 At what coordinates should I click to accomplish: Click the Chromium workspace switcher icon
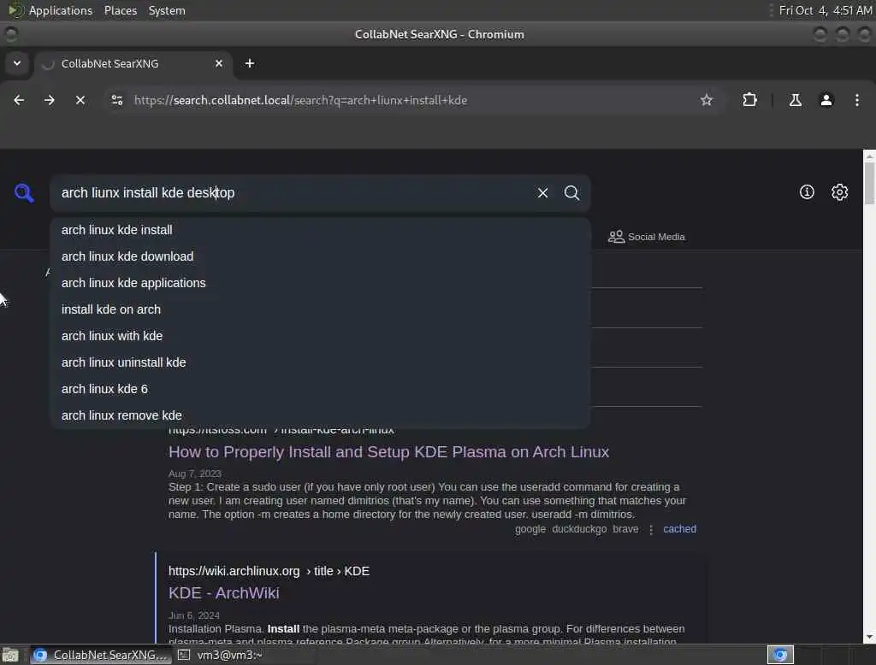click(x=780, y=655)
